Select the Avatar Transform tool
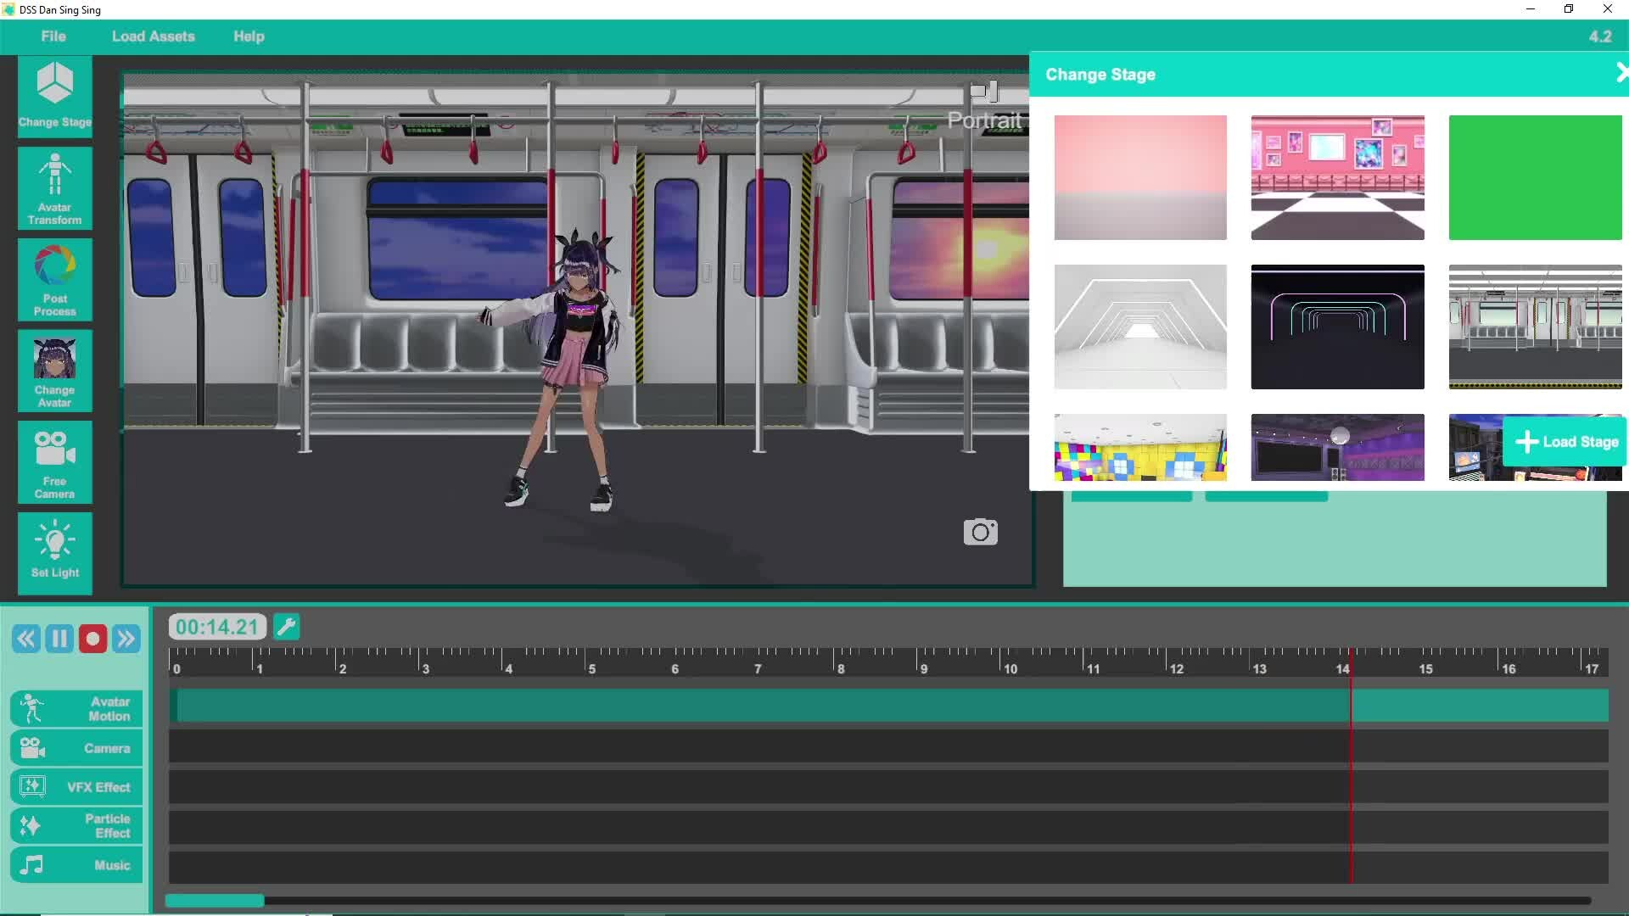1629x916 pixels. [55, 188]
